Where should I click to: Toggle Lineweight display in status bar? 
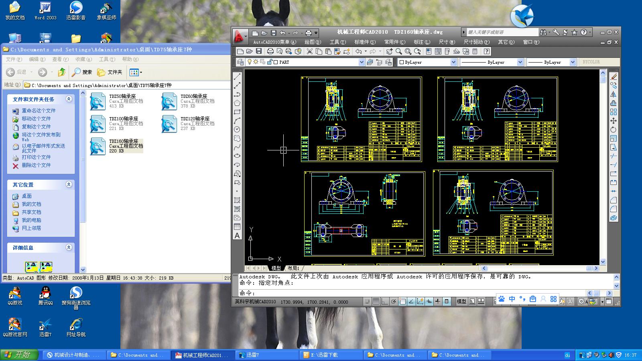click(x=438, y=301)
